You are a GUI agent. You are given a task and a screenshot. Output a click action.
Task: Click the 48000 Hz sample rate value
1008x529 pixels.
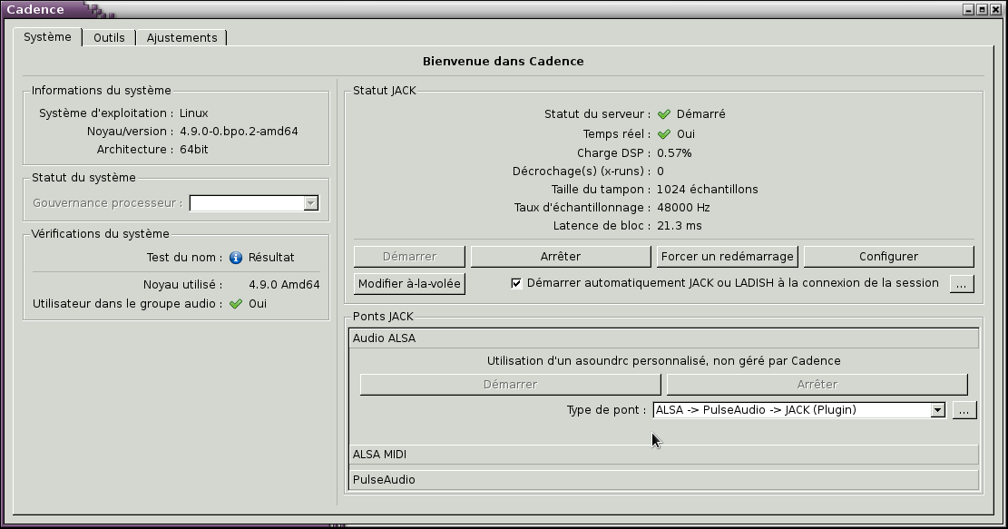(x=683, y=208)
